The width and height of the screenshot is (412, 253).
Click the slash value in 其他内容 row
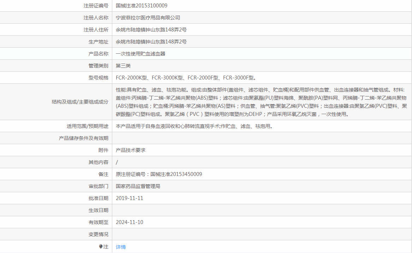point(117,162)
